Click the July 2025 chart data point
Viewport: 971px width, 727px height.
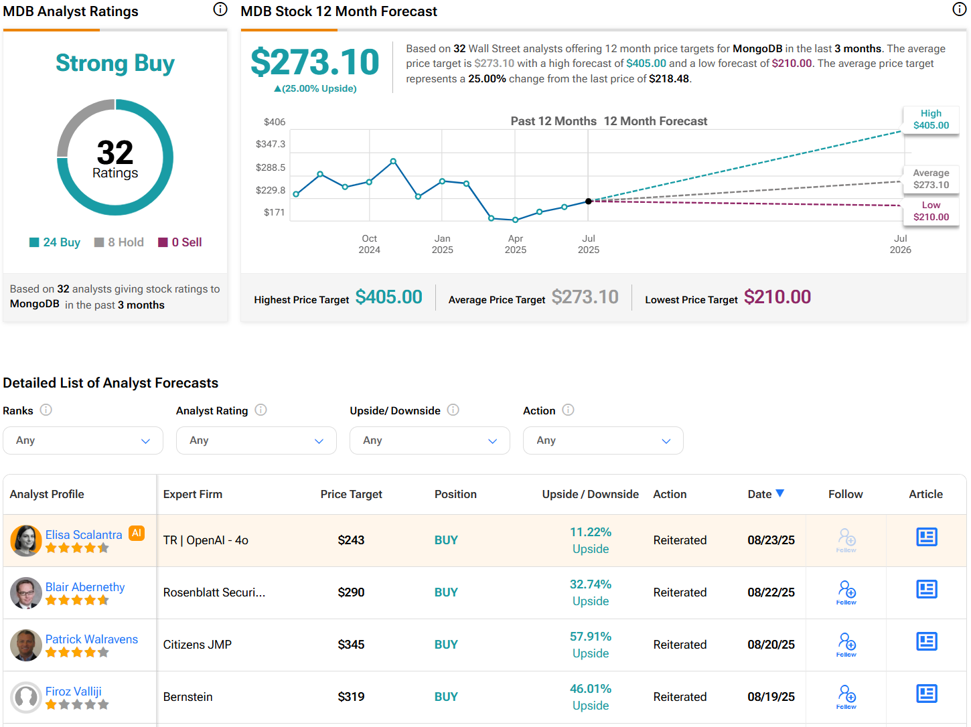[589, 201]
